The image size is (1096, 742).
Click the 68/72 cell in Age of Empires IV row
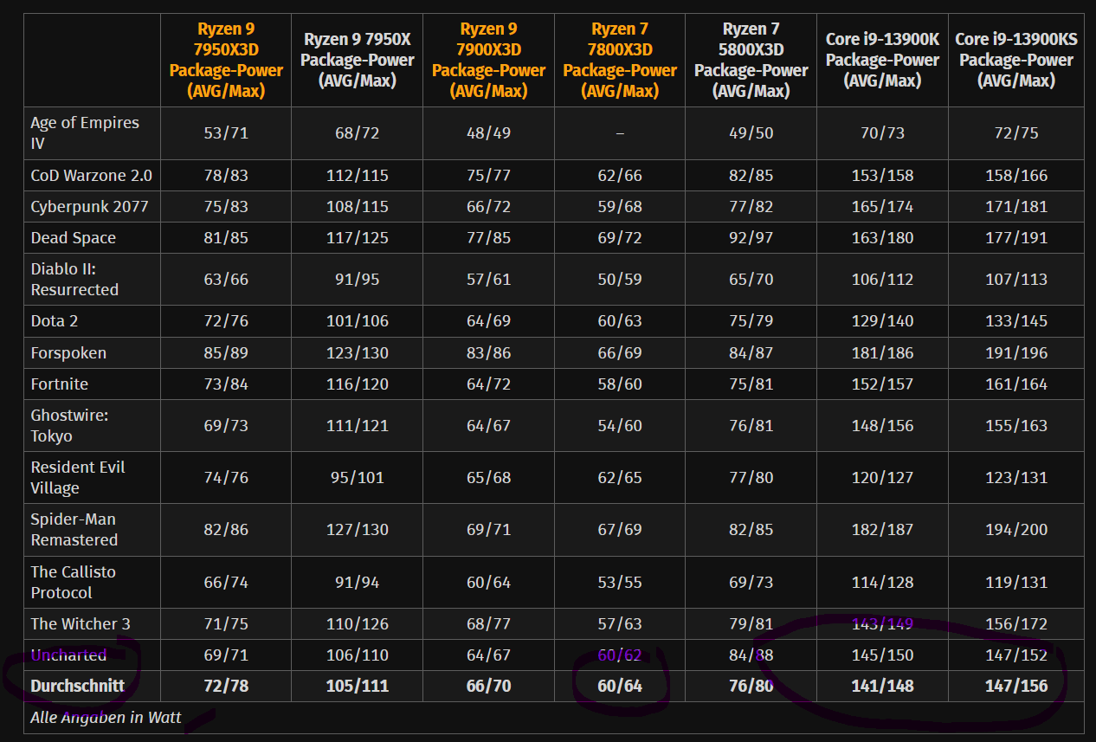(358, 132)
